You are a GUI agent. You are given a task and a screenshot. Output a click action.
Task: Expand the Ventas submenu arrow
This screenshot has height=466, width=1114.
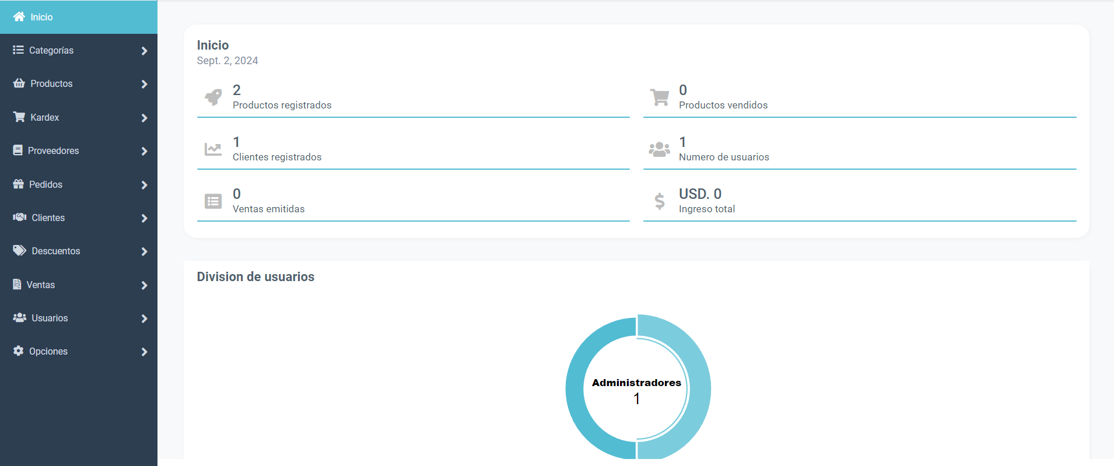(x=144, y=285)
